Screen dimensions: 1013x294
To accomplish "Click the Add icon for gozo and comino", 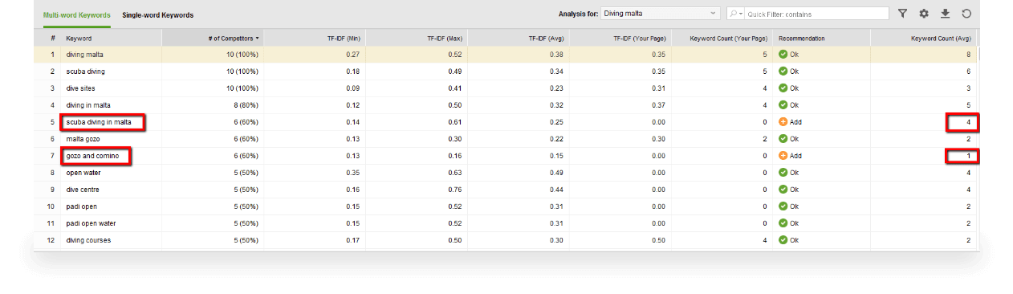I will pyautogui.click(x=783, y=156).
